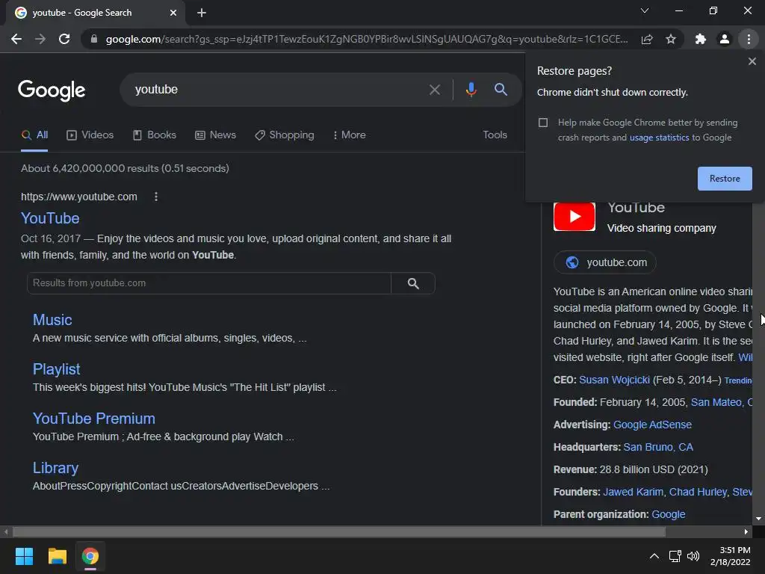Open the San Bruno, CA link
The image size is (765, 574).
[658, 447]
